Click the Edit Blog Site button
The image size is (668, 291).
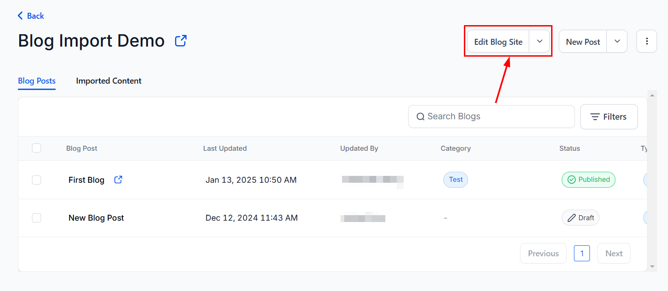coord(498,41)
